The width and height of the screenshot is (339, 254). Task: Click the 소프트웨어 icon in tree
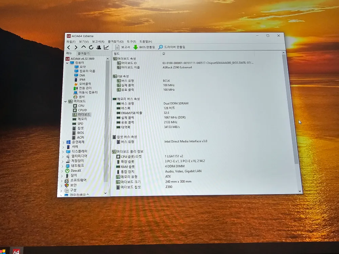click(x=67, y=181)
